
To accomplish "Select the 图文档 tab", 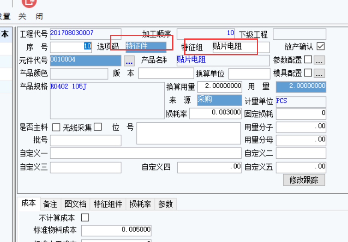I will pyautogui.click(x=75, y=204).
